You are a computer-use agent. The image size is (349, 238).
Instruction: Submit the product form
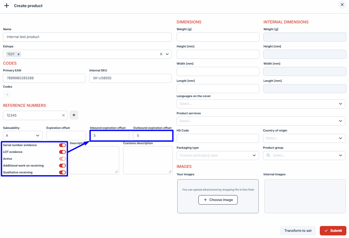333,231
